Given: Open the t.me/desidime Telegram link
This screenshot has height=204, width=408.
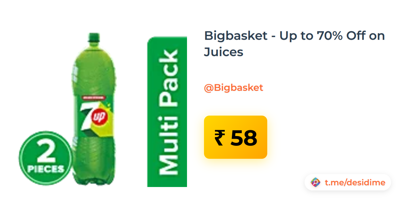Looking at the screenshot, I should tap(355, 183).
